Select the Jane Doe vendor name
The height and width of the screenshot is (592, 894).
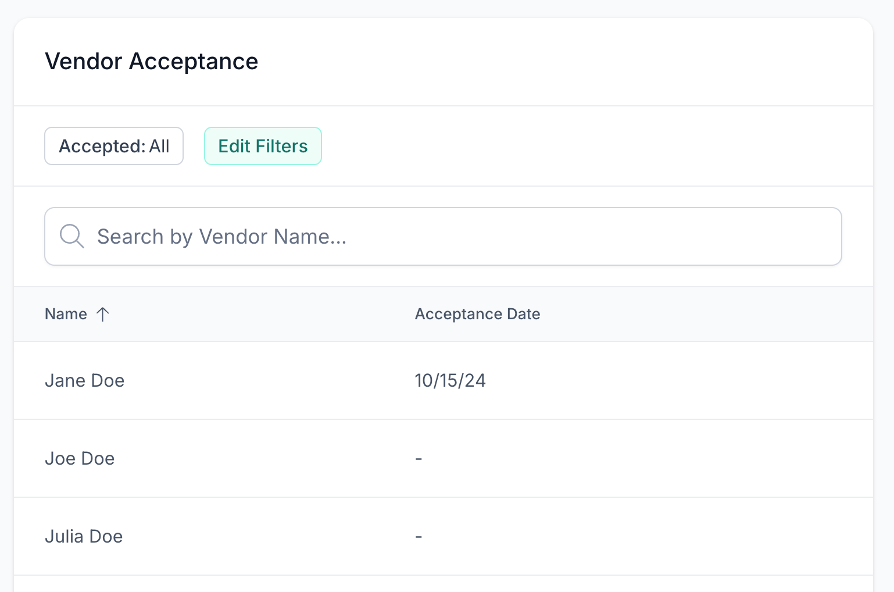[84, 381]
